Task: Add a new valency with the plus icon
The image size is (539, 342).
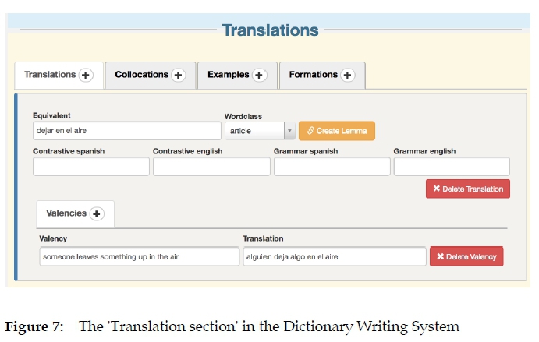Action: [x=97, y=213]
